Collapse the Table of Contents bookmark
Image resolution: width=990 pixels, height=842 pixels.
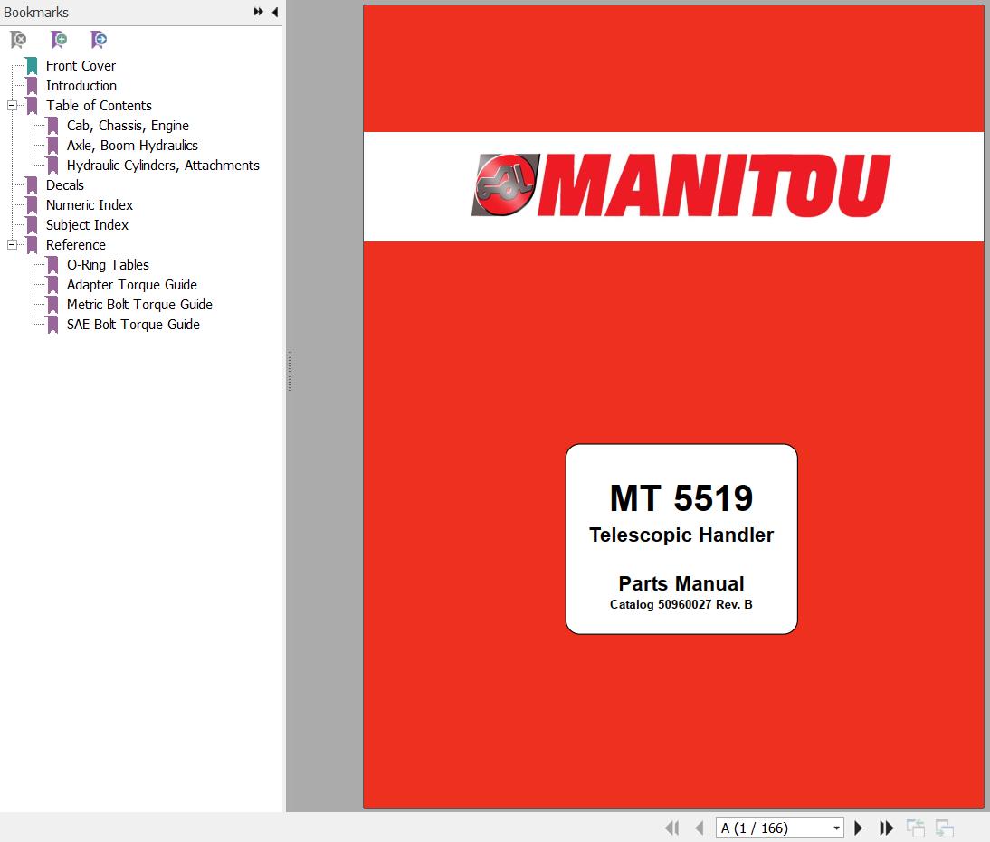tap(12, 106)
